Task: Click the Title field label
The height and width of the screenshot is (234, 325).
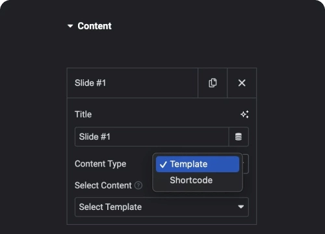Action: [x=83, y=114]
